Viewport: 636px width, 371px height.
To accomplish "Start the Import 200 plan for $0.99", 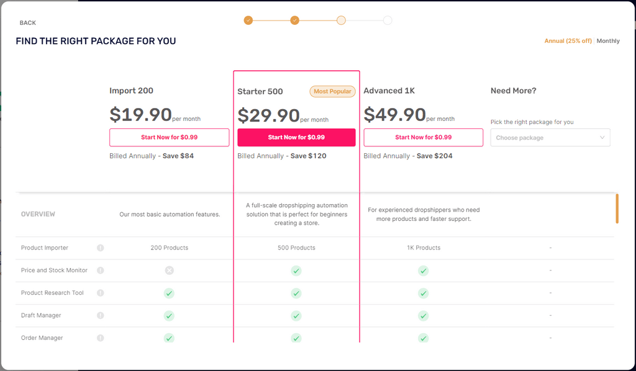I will [x=169, y=137].
